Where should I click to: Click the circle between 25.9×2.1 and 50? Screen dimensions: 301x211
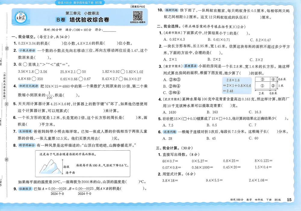coord(79,72)
